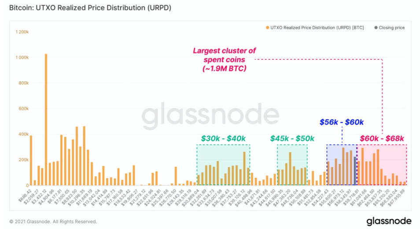Click the glassnode logo at bottom right
Viewport: 420px width, 229px height.
(389, 221)
